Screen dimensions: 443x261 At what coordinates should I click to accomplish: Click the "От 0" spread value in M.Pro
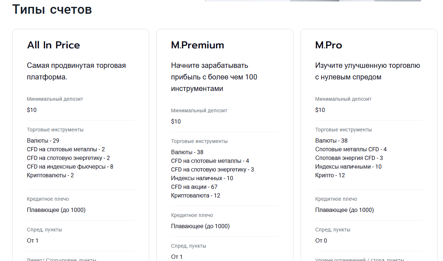pos(321,240)
